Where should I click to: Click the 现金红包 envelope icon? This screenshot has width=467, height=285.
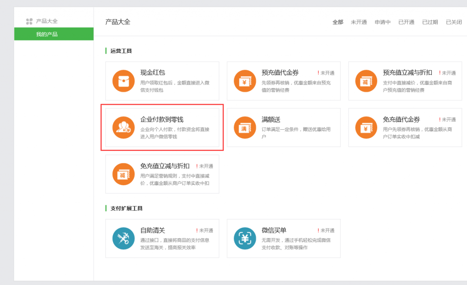124,81
